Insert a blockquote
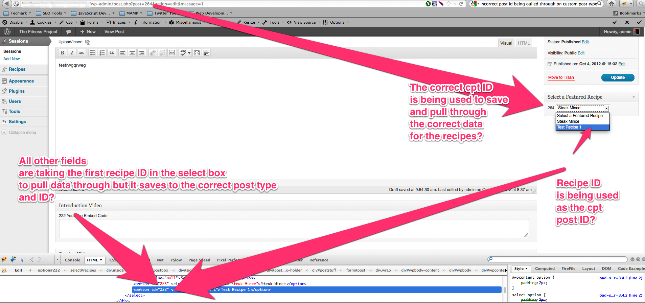Screen dimensions: 645x303 coord(112,53)
